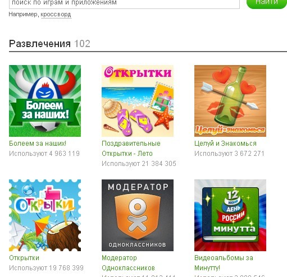Viewport: 287px width, 277px height.
Task: Click Используют 4 963 119 user count
Action: 44,154
